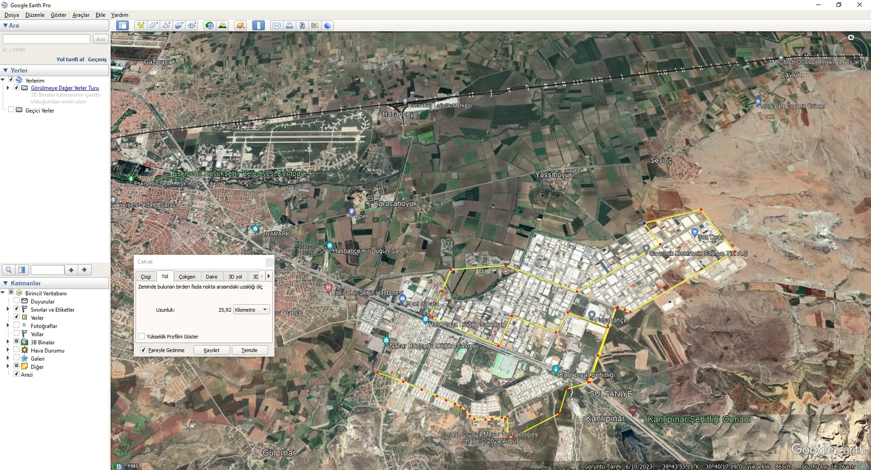
Task: Click the ruler tool icon in the toolbar
Action: click(x=258, y=25)
